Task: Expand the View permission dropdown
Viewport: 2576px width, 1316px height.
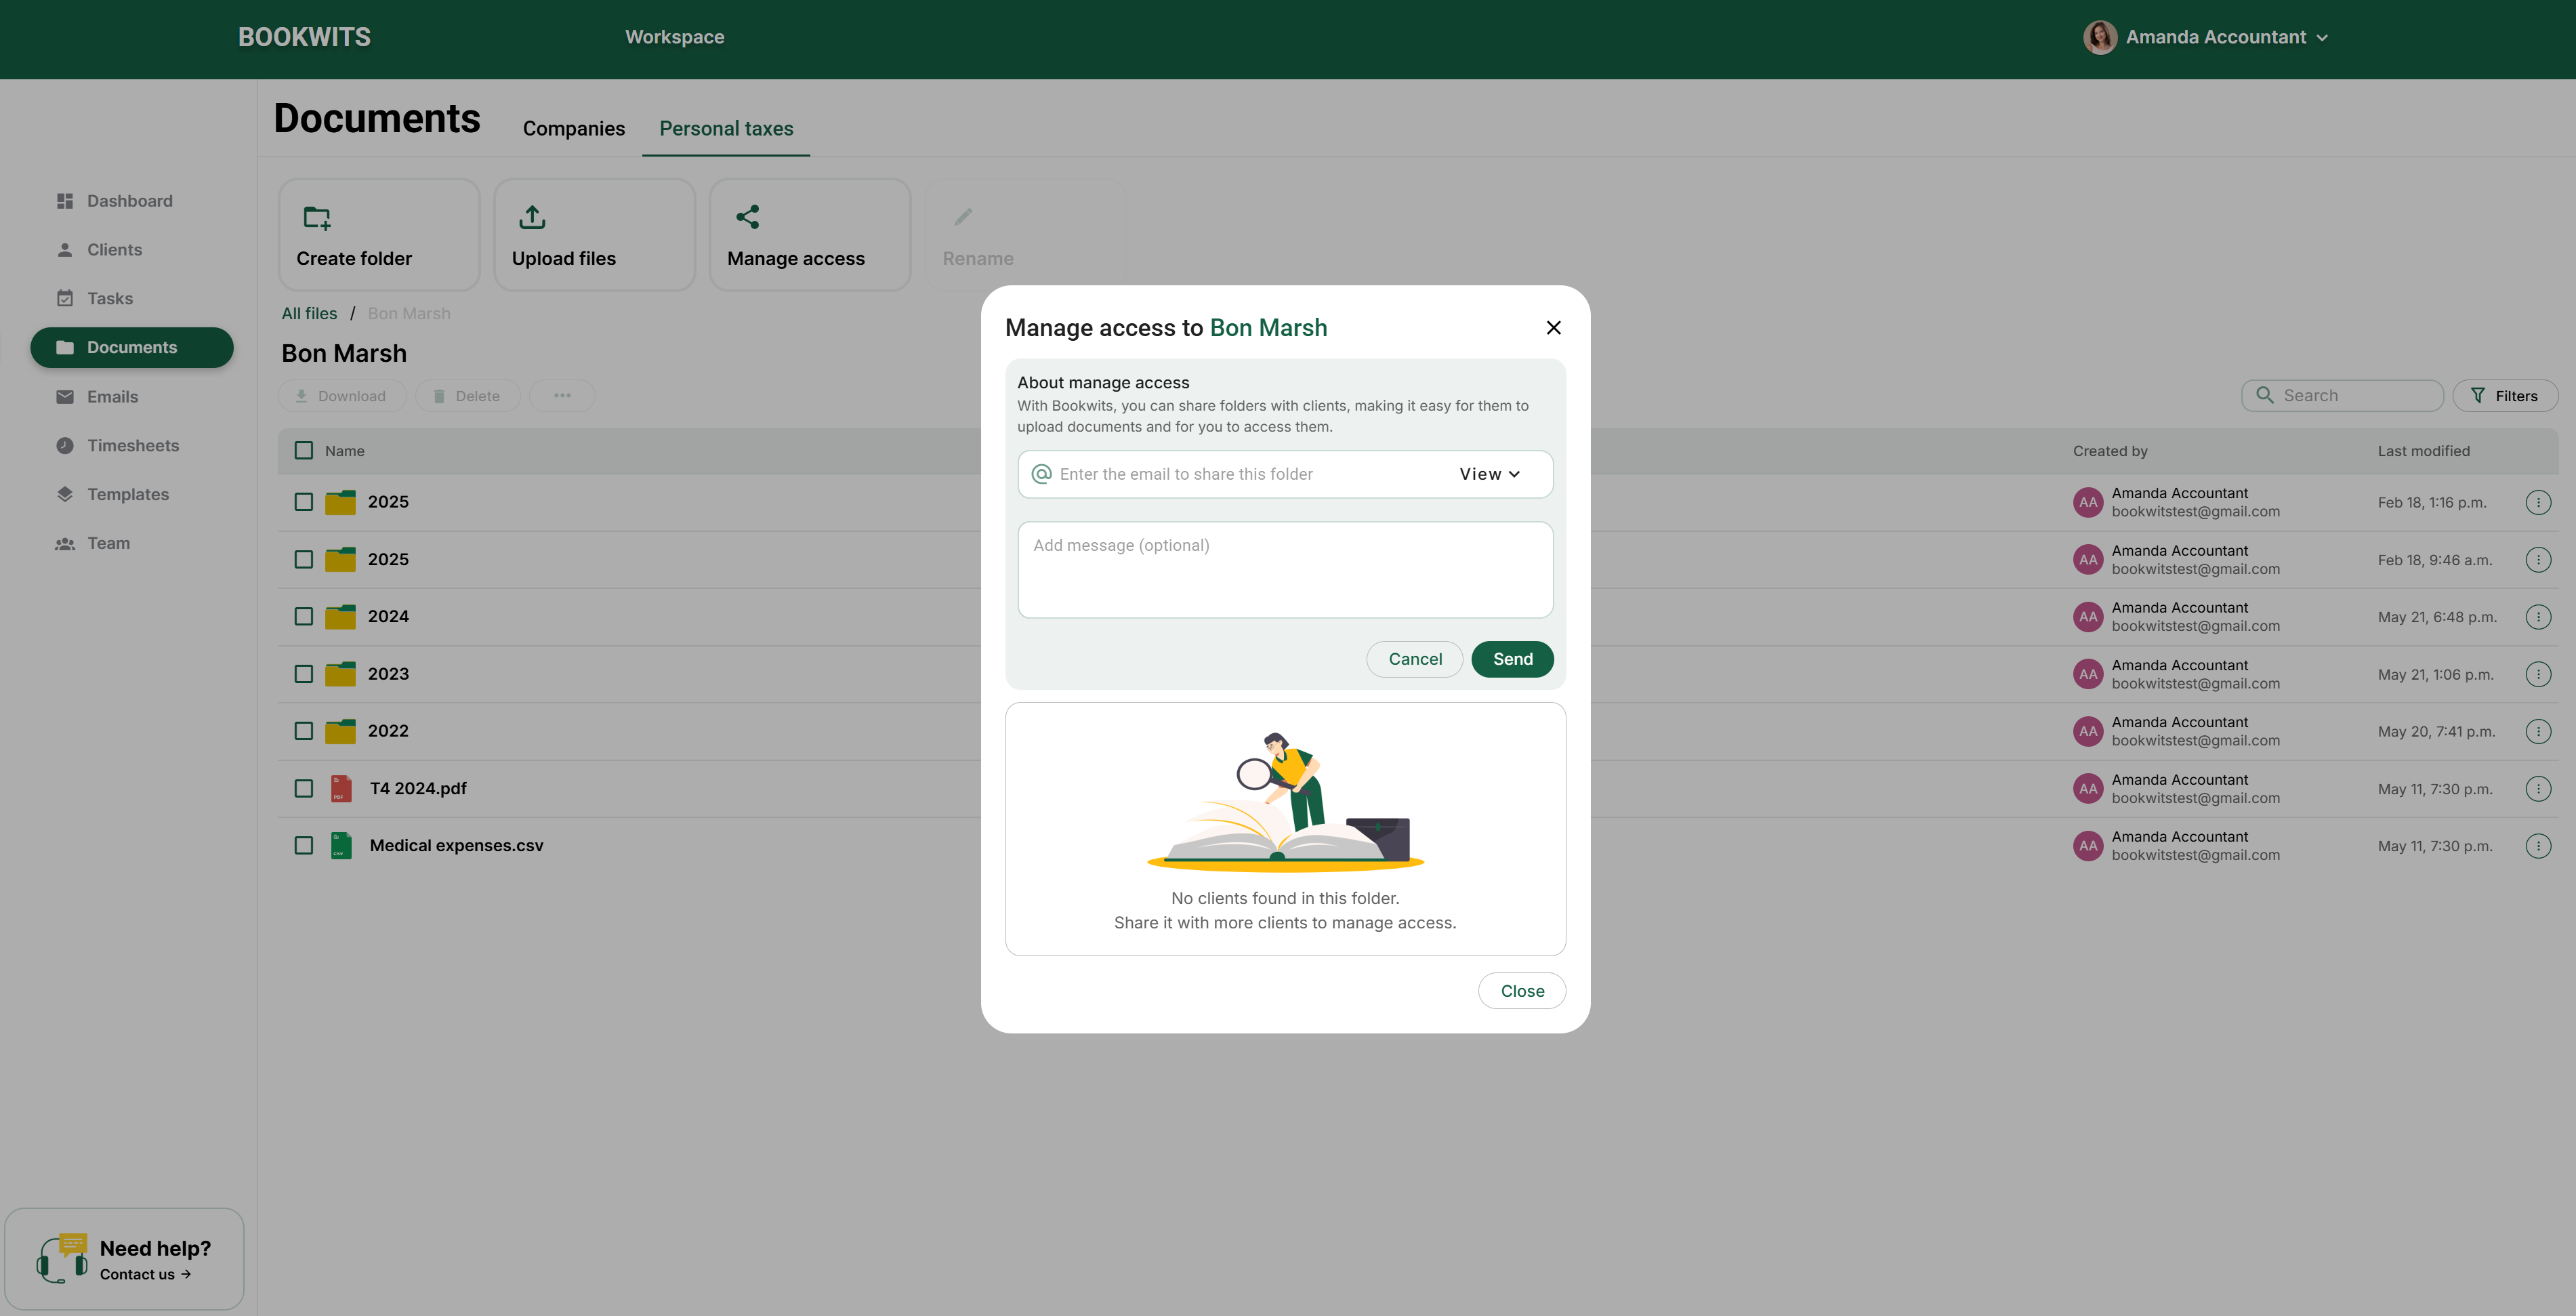Action: click(x=1489, y=475)
